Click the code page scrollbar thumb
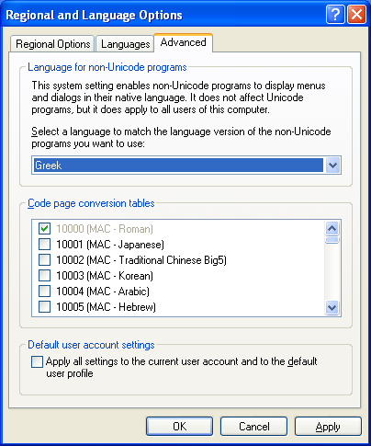371x446 pixels. [332, 240]
